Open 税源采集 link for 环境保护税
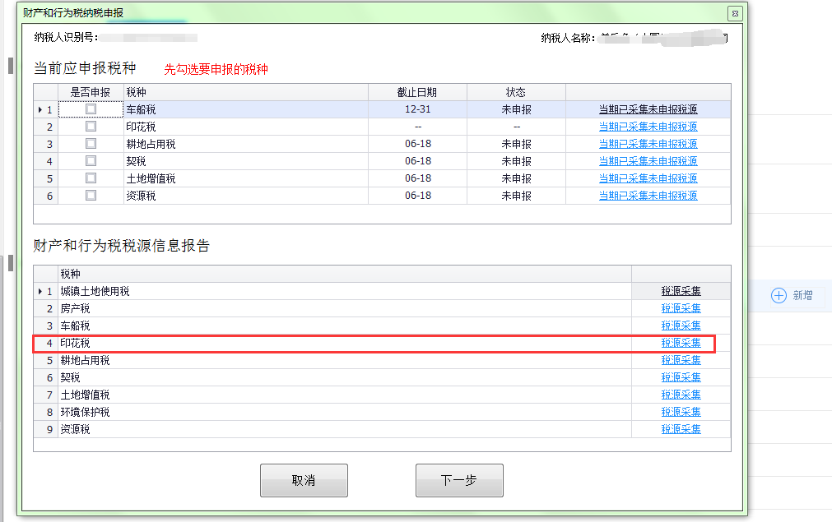Image resolution: width=832 pixels, height=522 pixels. point(681,412)
